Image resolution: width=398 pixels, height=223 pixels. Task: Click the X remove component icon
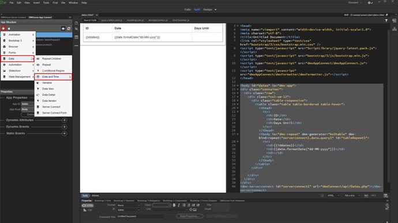pos(9,29)
